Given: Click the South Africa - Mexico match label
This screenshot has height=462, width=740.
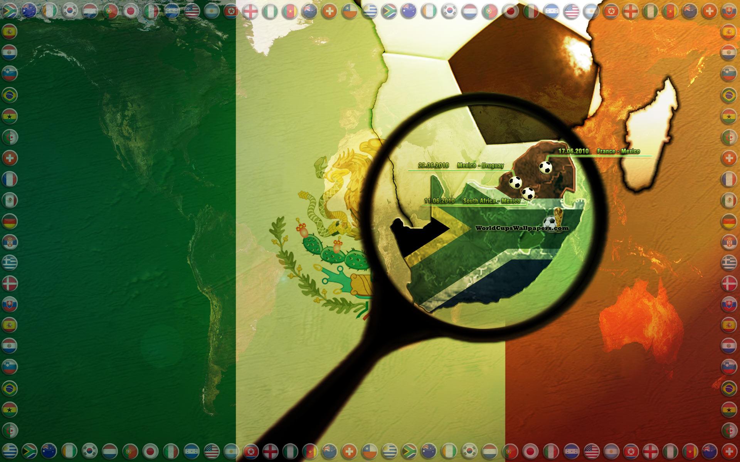Looking at the screenshot, I should point(491,201).
